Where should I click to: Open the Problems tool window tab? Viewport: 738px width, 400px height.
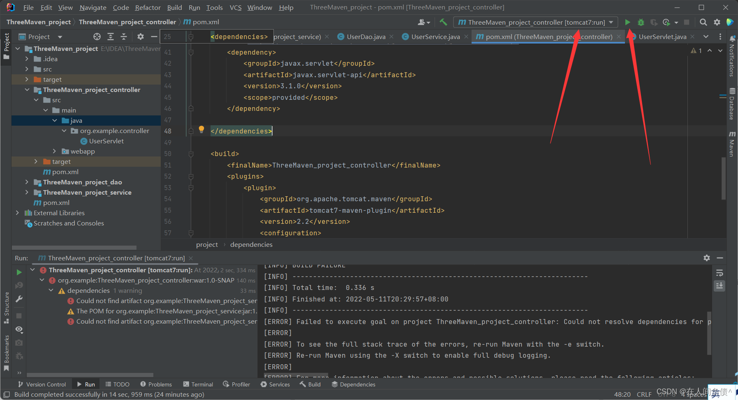(x=156, y=384)
